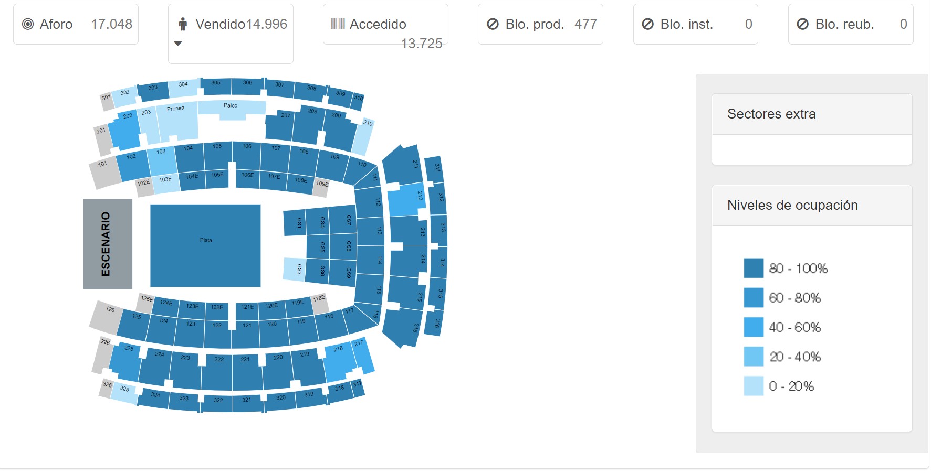This screenshot has height=473, width=931.
Task: Select the ESCENARIO stage block
Action: point(108,244)
